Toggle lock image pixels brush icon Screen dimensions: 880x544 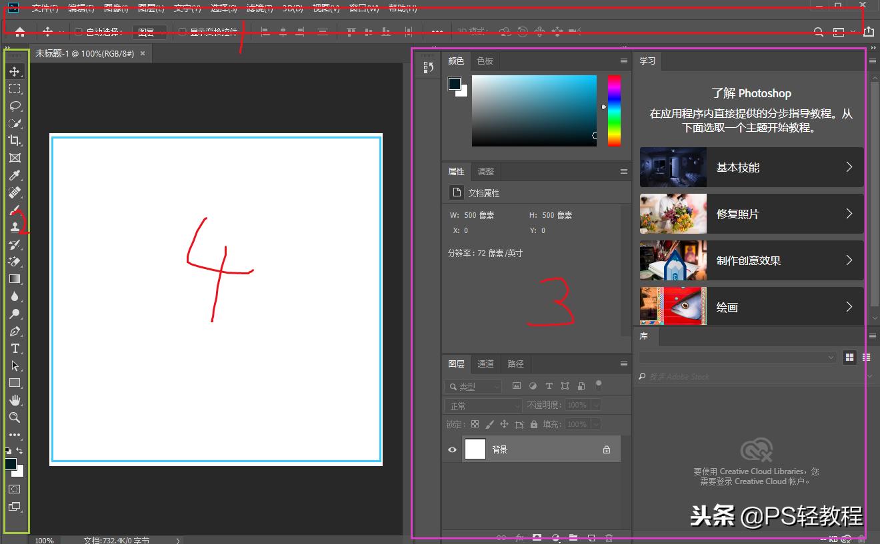pyautogui.click(x=489, y=424)
